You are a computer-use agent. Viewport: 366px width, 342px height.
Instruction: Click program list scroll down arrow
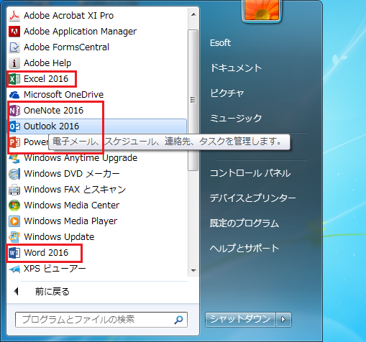coord(193,271)
